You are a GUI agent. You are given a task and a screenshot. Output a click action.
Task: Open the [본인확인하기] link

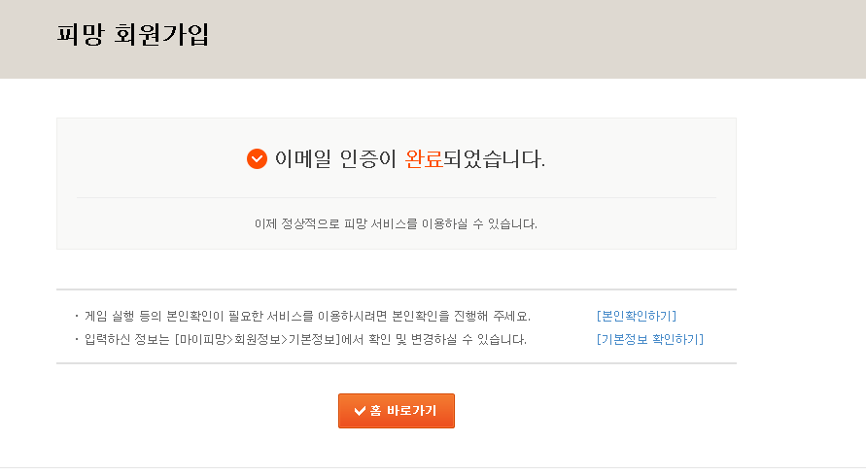(636, 316)
